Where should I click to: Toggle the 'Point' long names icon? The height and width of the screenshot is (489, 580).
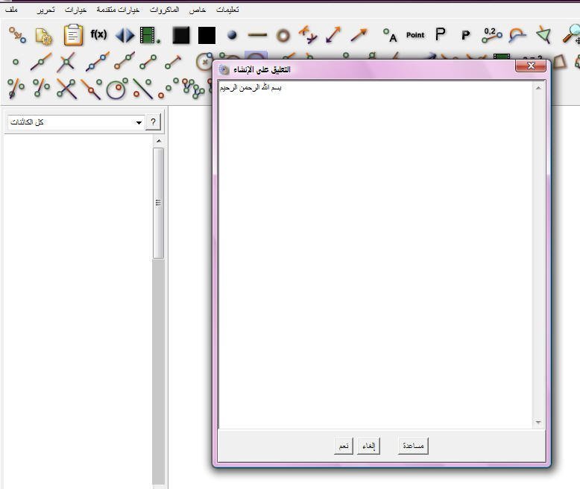click(415, 35)
